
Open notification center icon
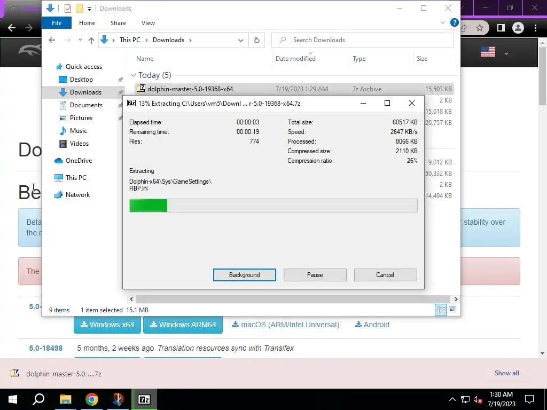point(529,399)
